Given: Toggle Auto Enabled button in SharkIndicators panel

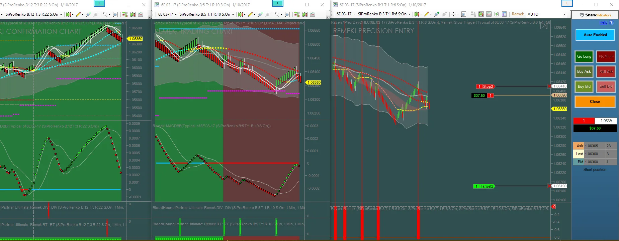Looking at the screenshot, I should pos(595,35).
